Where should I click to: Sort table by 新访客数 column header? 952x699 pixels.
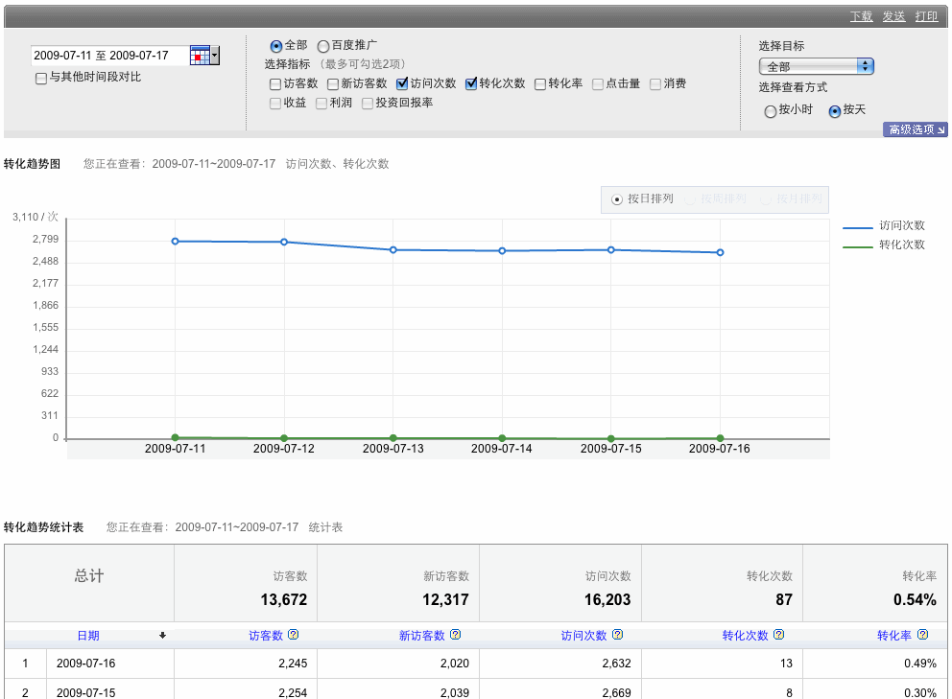422,636
